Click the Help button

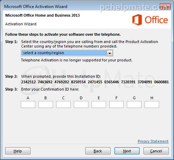(18, 151)
